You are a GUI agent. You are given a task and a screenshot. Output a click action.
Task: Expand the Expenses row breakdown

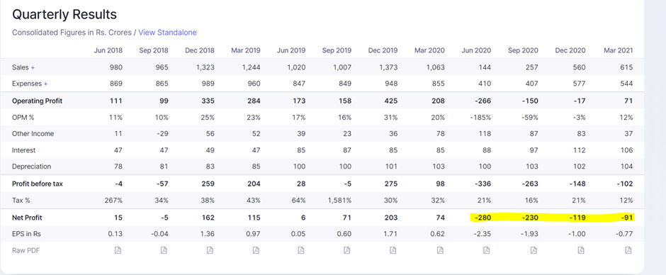45,84
